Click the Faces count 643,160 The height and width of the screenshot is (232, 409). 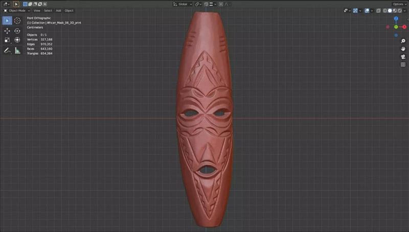[47, 49]
